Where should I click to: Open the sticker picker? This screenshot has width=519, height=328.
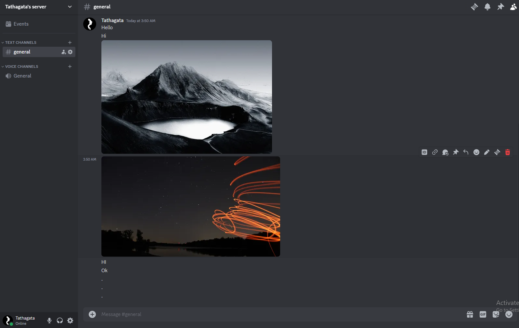tap(496, 314)
